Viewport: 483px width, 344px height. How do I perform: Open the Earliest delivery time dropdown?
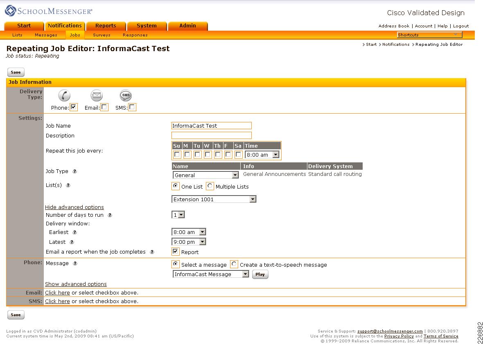(189, 232)
